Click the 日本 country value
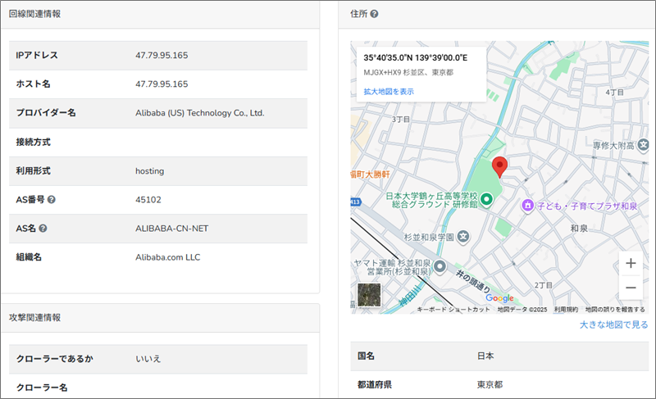 [x=485, y=356]
